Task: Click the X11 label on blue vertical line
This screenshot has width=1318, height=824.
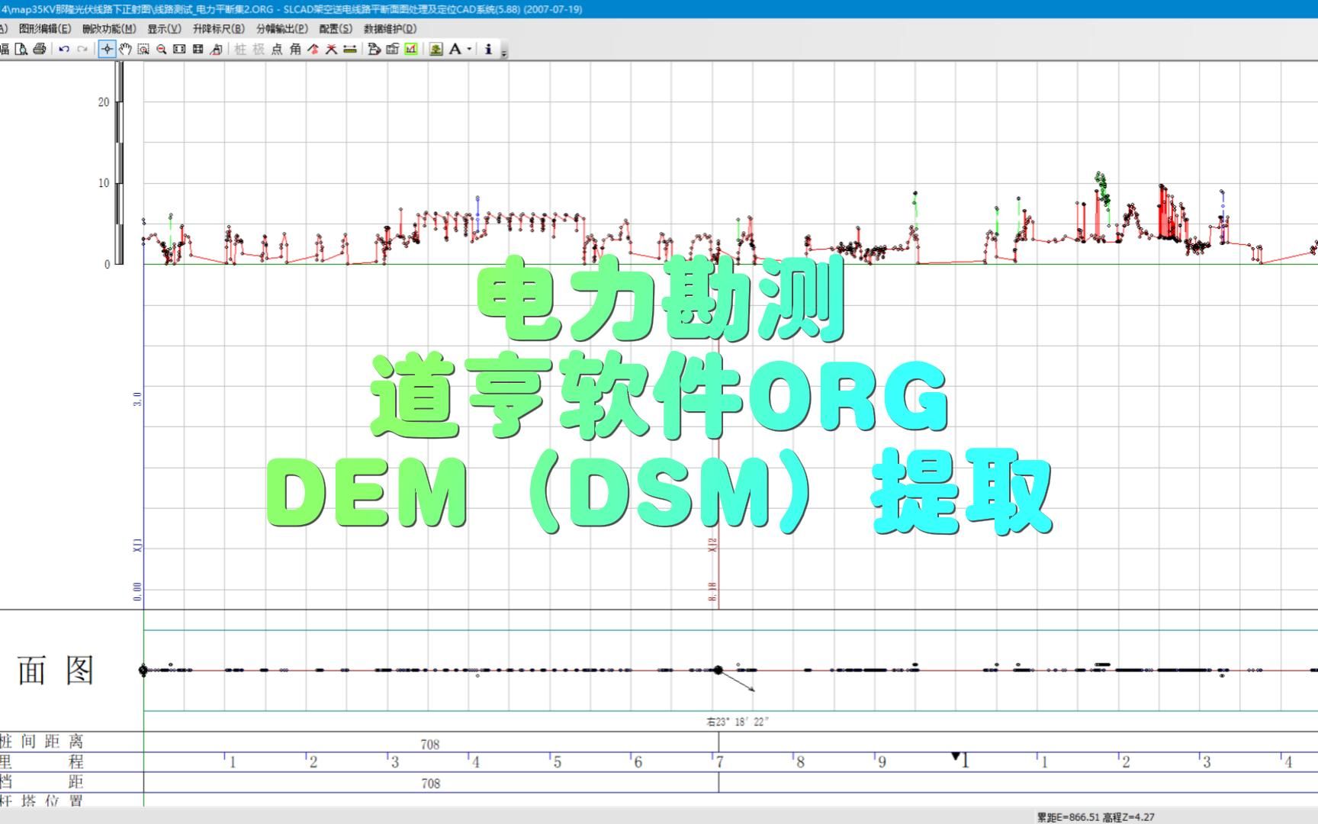Action: (138, 546)
